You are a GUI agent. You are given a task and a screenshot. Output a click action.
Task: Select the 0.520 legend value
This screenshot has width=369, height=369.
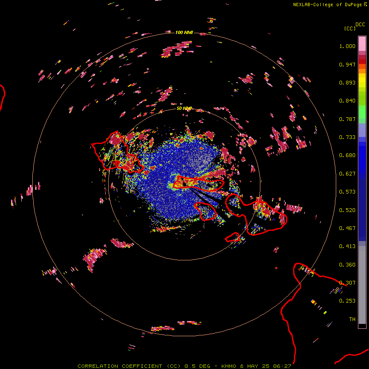pos(347,210)
